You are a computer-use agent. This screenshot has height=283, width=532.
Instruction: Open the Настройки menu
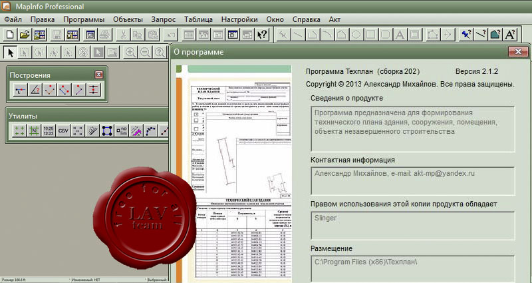tap(239, 19)
